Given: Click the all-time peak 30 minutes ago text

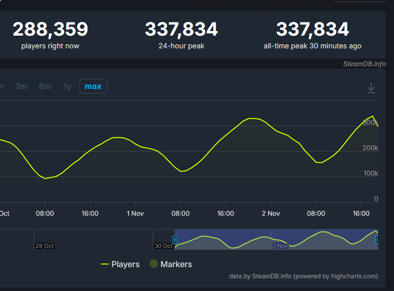Looking at the screenshot, I should tap(313, 46).
